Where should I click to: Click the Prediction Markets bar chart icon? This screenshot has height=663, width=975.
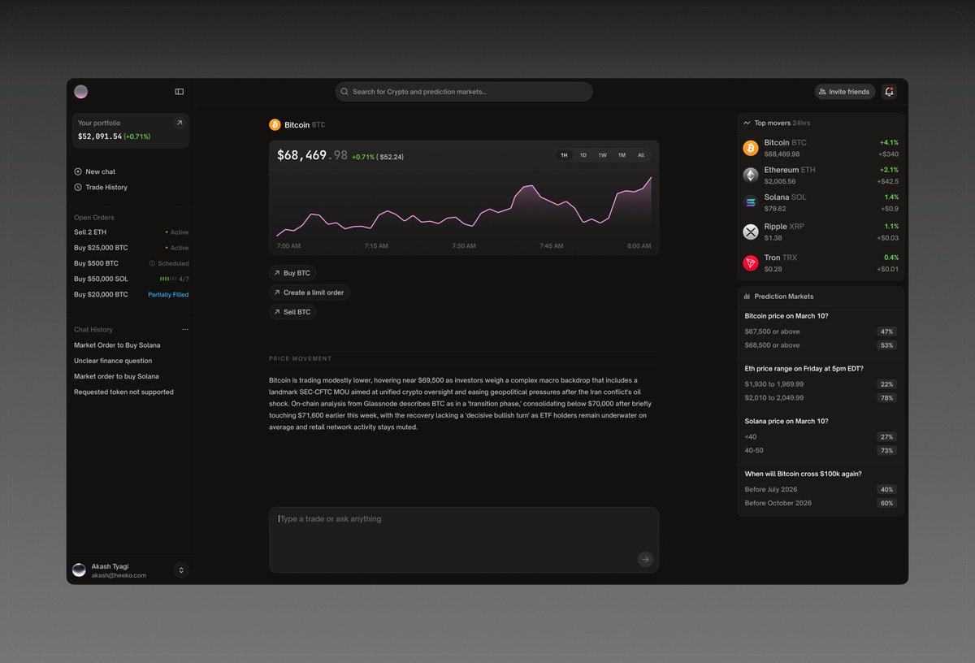747,297
